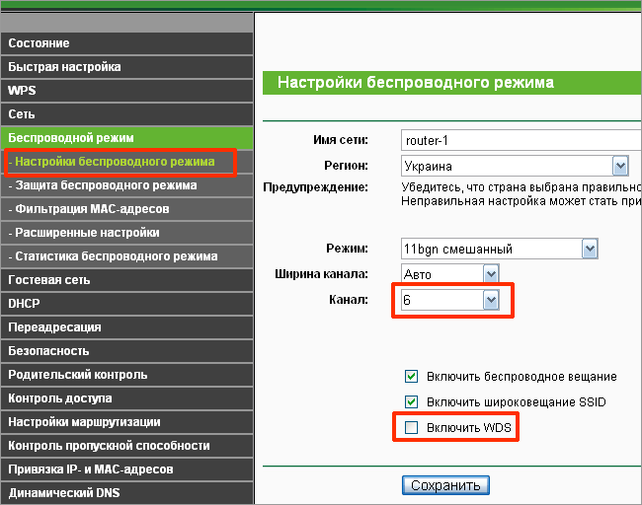Open Переадресация menu item
The image size is (642, 505).
pyautogui.click(x=126, y=327)
